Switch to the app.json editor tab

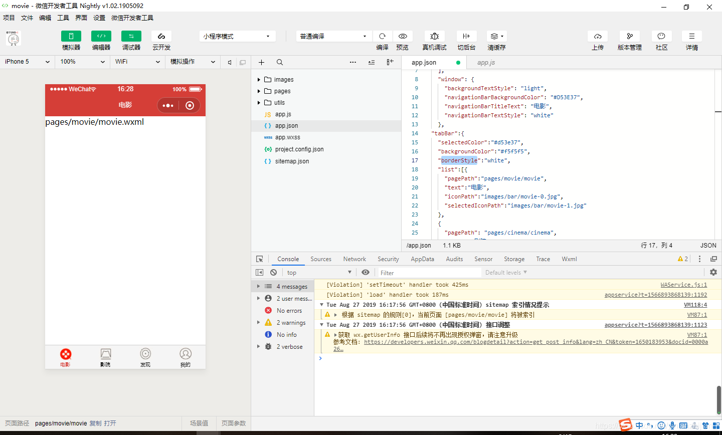point(434,63)
